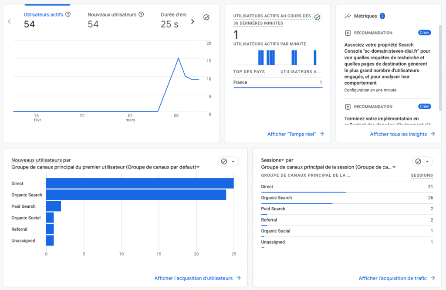Click arrow beside Afficher l'acquisition d'utilisateurs
446x290 pixels.
pos(239,278)
